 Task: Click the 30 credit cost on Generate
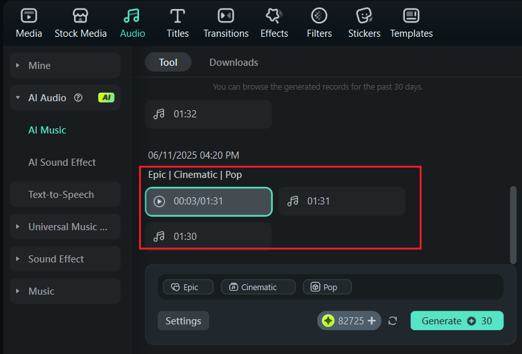487,321
